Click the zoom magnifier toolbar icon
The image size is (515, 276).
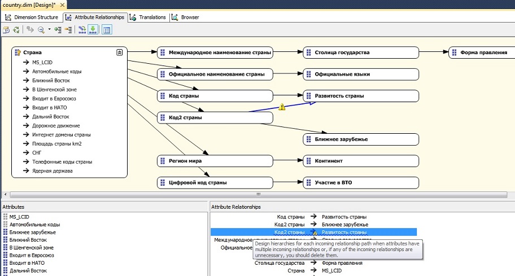pyautogui.click(x=41, y=30)
